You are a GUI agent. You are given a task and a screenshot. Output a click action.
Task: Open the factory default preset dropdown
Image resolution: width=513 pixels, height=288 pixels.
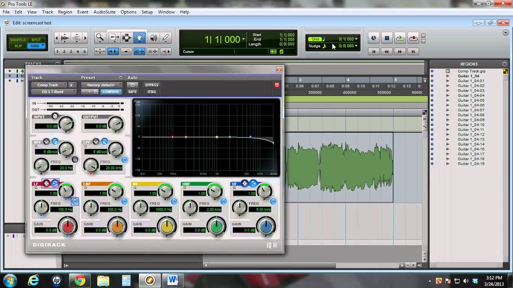click(x=102, y=85)
